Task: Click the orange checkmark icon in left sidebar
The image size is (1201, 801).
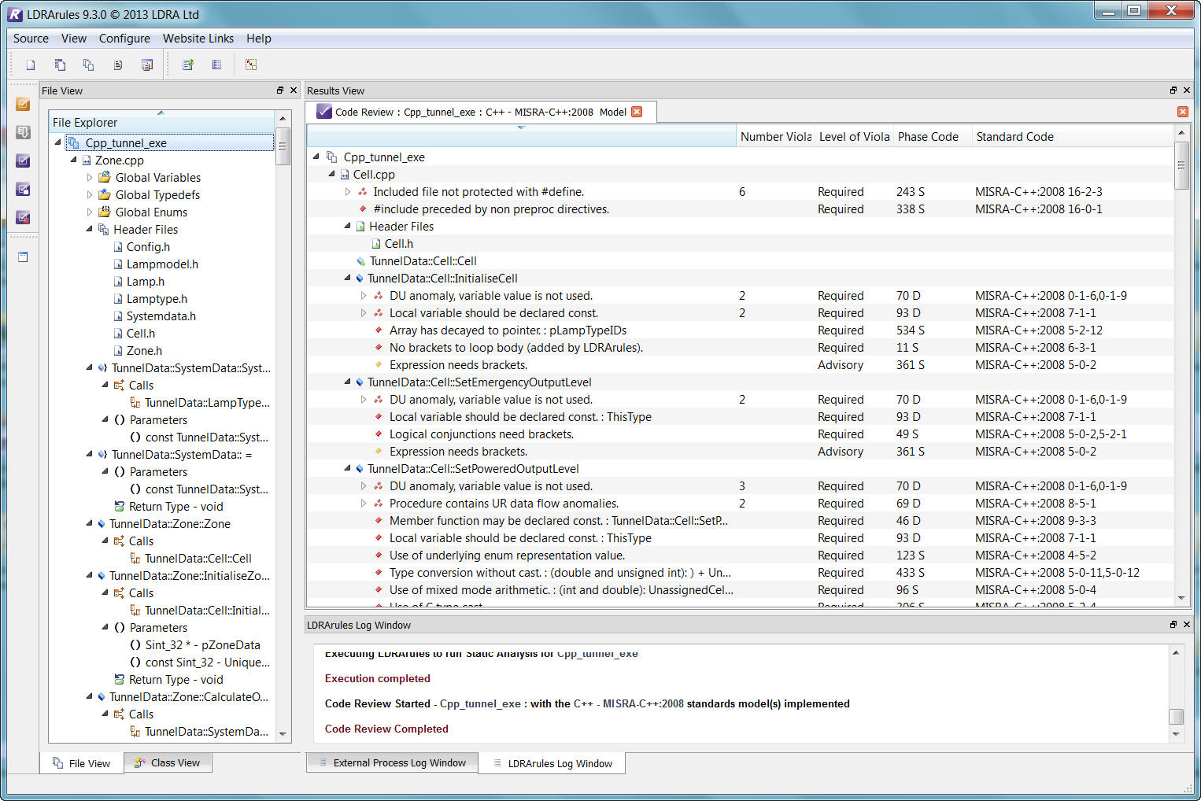Action: coord(23,104)
